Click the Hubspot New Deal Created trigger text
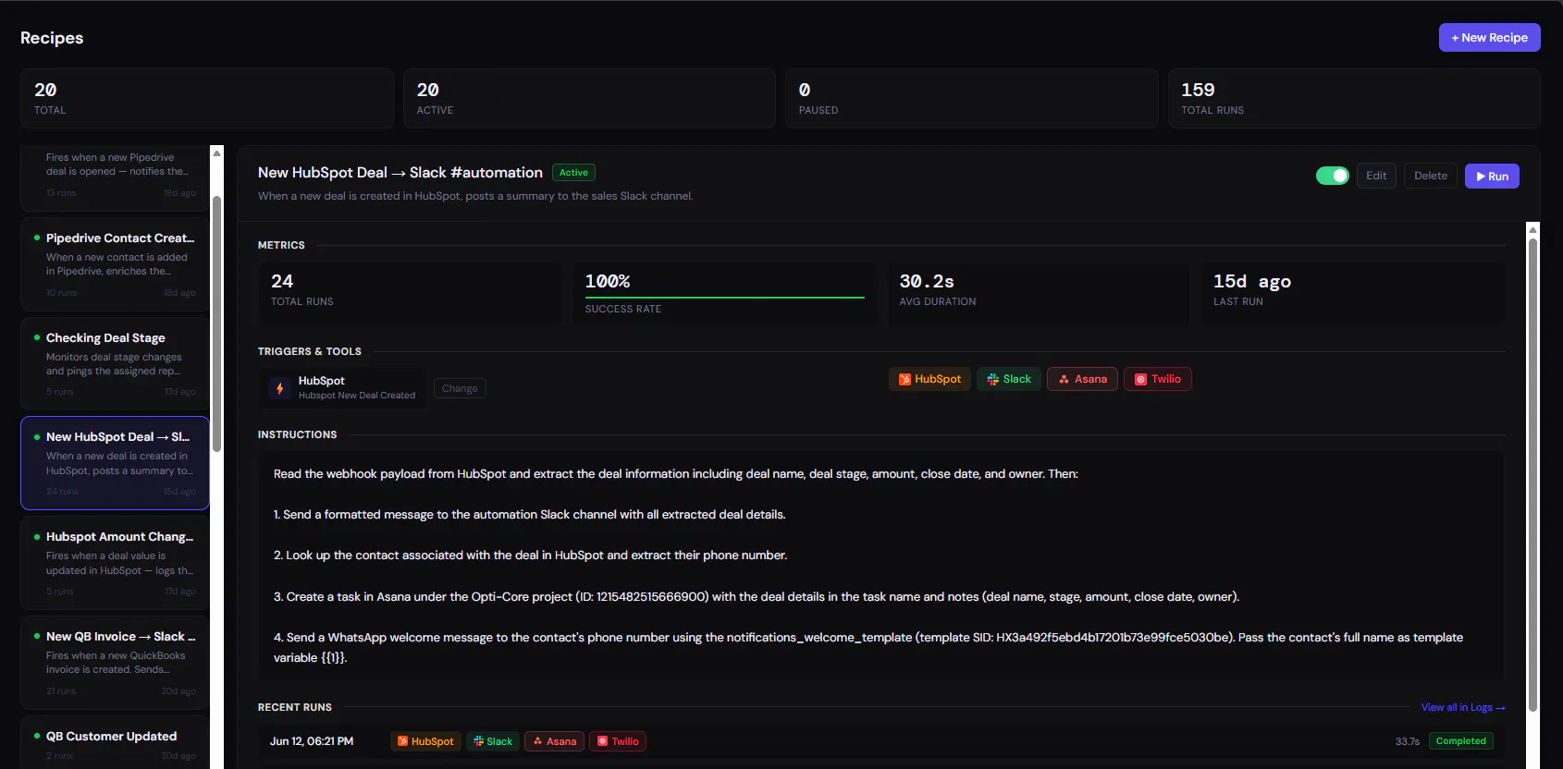This screenshot has width=1563, height=769. [x=357, y=396]
